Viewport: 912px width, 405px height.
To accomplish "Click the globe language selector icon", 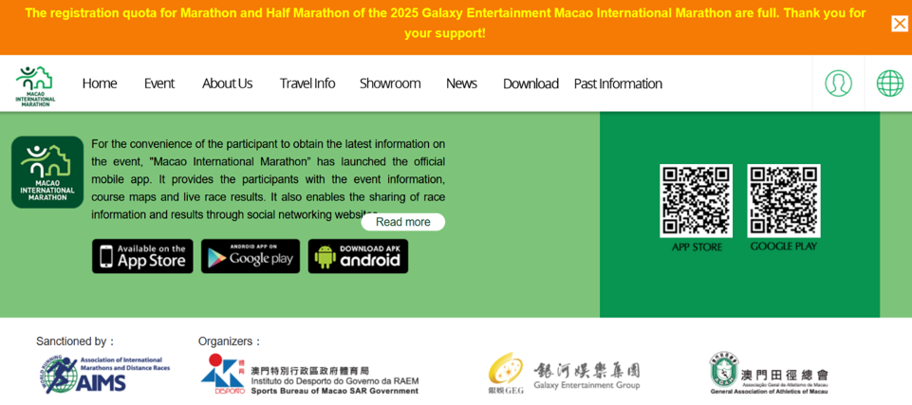I will pyautogui.click(x=889, y=83).
